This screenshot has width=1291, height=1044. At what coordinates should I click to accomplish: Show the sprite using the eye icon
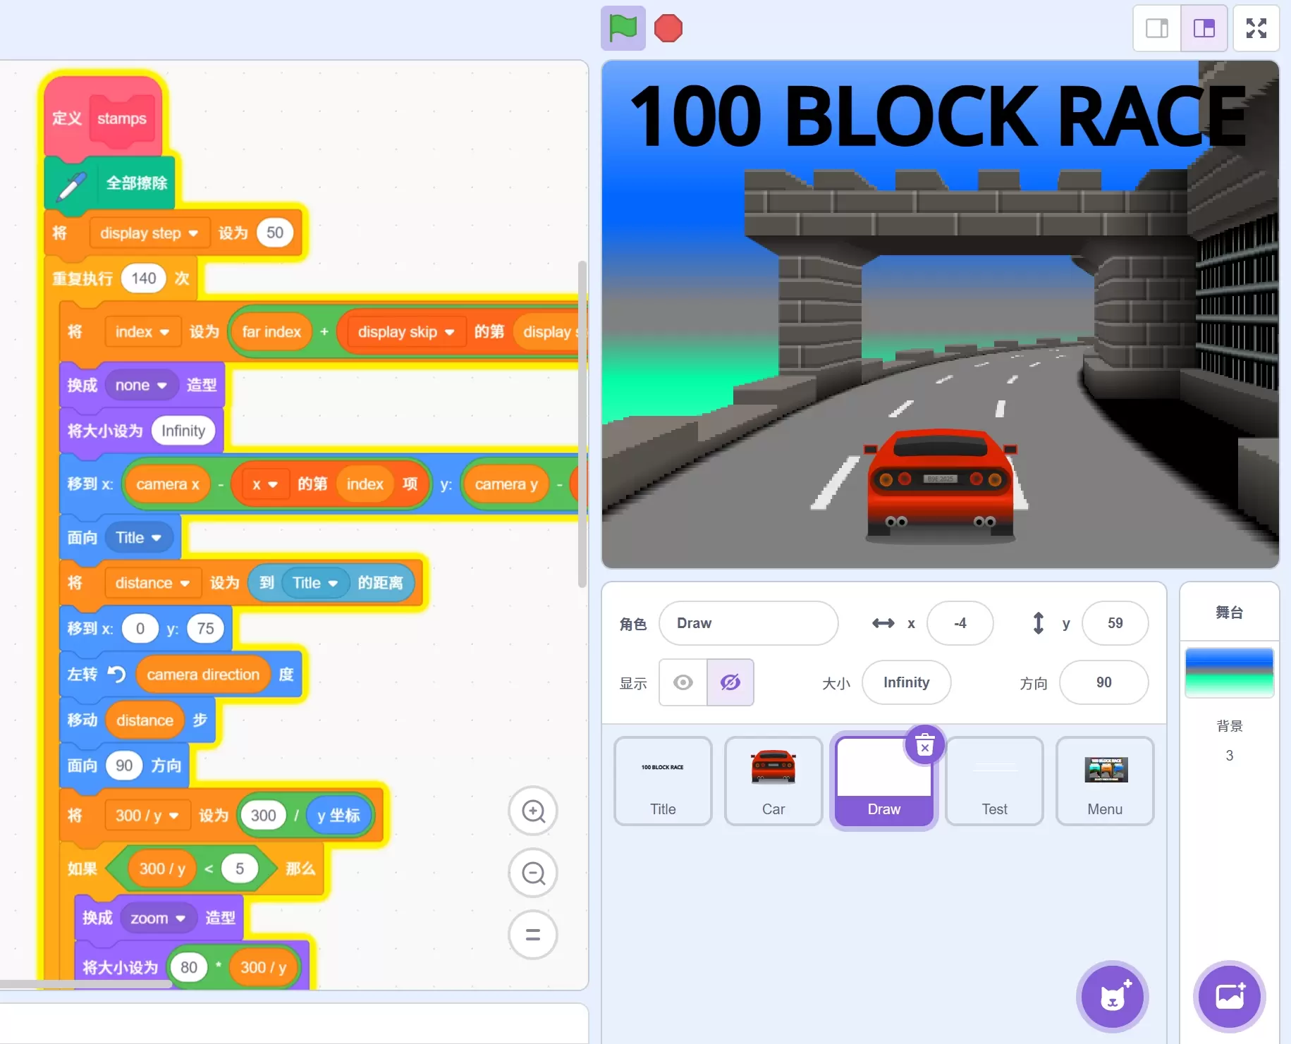pyautogui.click(x=683, y=682)
